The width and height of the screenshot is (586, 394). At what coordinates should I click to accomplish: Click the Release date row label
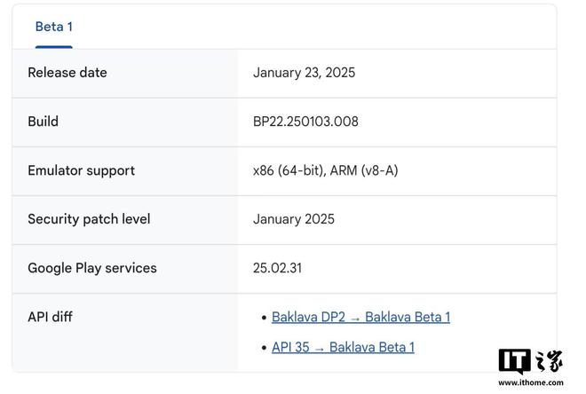[x=67, y=73]
